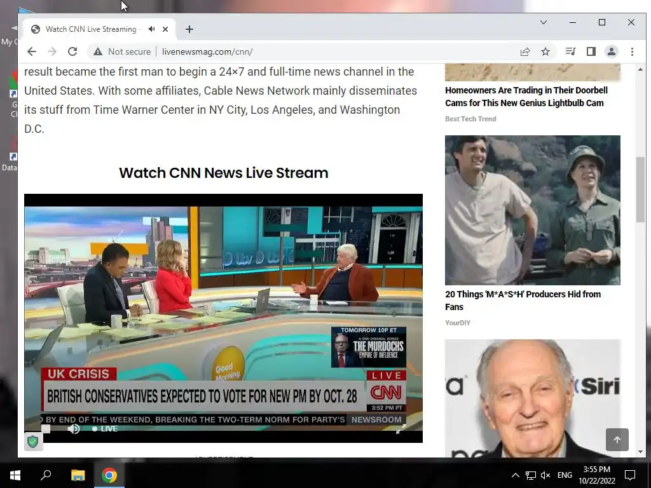Click the vertical scrollbar thumb

[x=640, y=190]
